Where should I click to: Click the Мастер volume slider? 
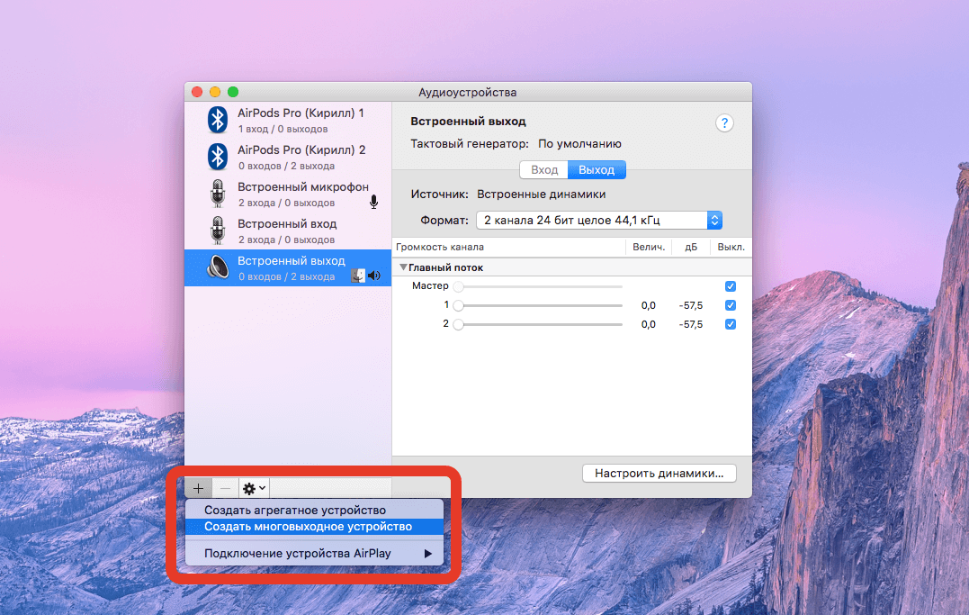(x=540, y=286)
